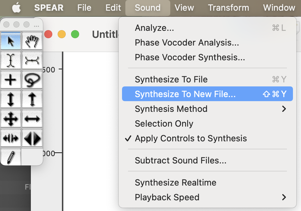Click Synthesize Realtime entry
Image resolution: width=301 pixels, height=211 pixels.
tap(175, 183)
